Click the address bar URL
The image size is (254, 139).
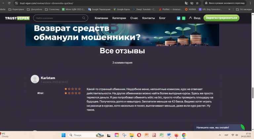pyautogui.click(x=47, y=3)
